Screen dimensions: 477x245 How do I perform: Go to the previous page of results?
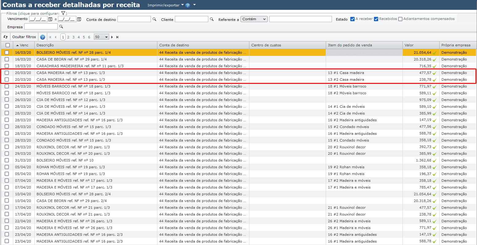tap(56, 37)
